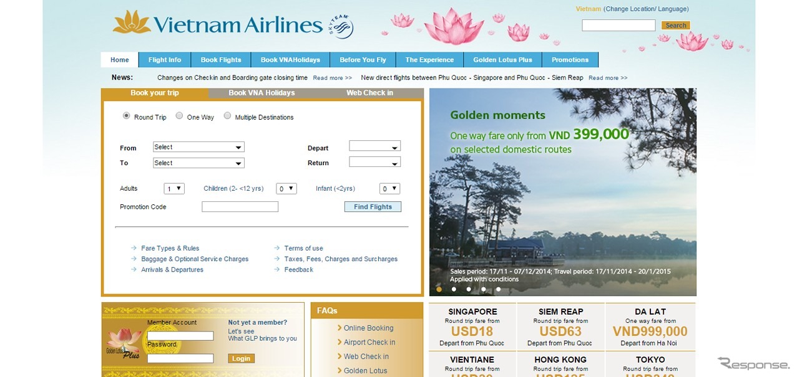Screen dimensions: 797x377
Task: Open the Home menu item
Action: click(x=120, y=60)
